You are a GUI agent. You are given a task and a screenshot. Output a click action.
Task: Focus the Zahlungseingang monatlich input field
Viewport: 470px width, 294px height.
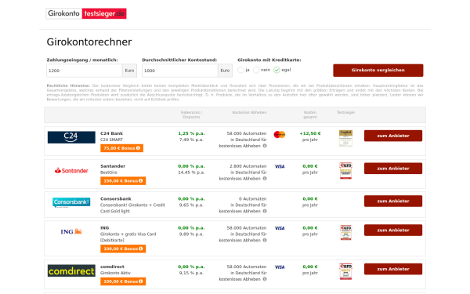click(85, 71)
